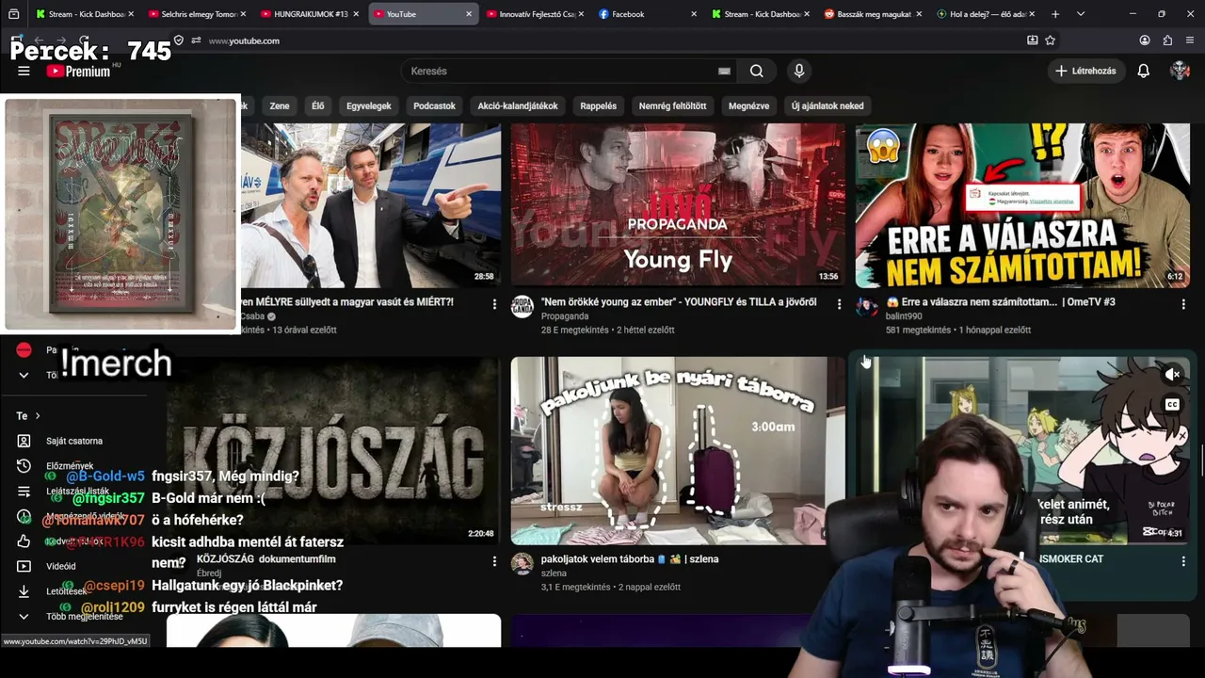Go to YouTube Premium home via logo
Viewport: 1205px width, 678px height.
click(x=78, y=71)
